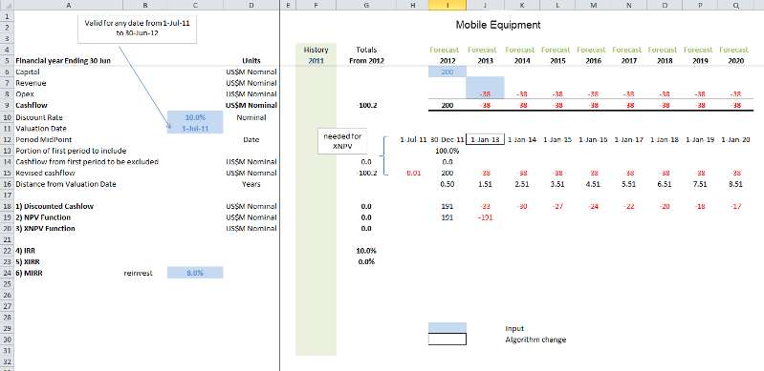Select the Units header cell
Screen dimensions: 764x371
tap(251, 61)
